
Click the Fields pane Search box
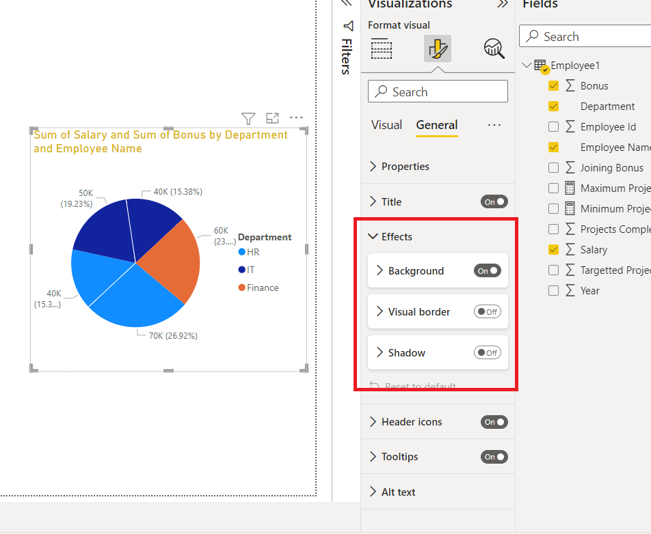(585, 36)
